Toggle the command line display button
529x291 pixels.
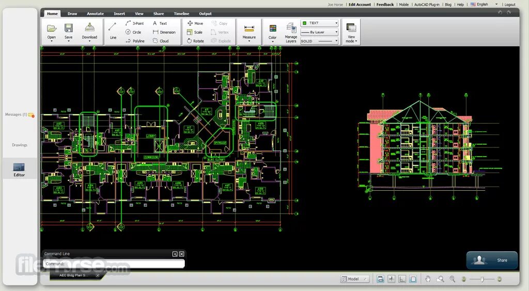pyautogui.click(x=381, y=279)
